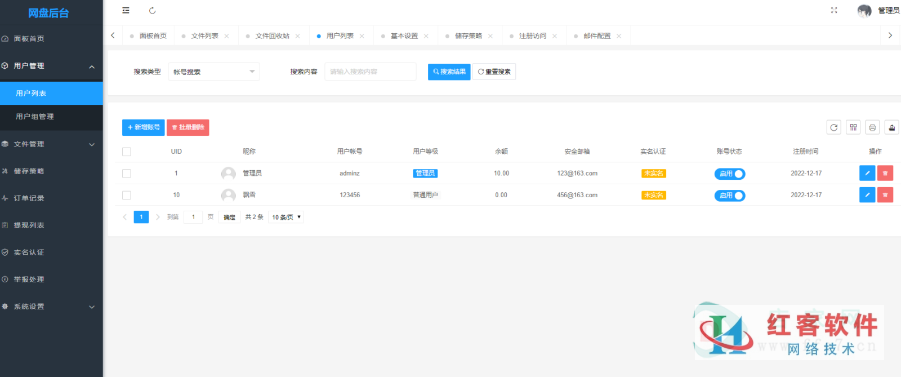Click the 新增账号 button
This screenshot has width=901, height=377.
[x=143, y=127]
